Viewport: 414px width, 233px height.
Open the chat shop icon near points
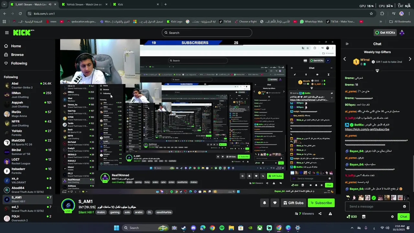364,216
